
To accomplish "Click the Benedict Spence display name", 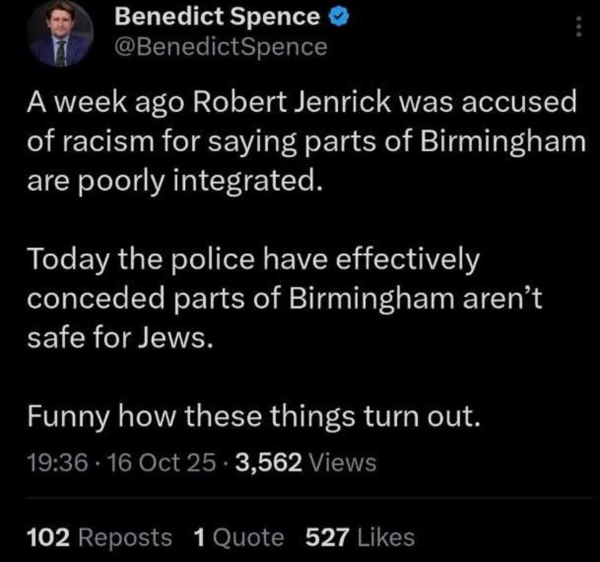I will pos(217,17).
